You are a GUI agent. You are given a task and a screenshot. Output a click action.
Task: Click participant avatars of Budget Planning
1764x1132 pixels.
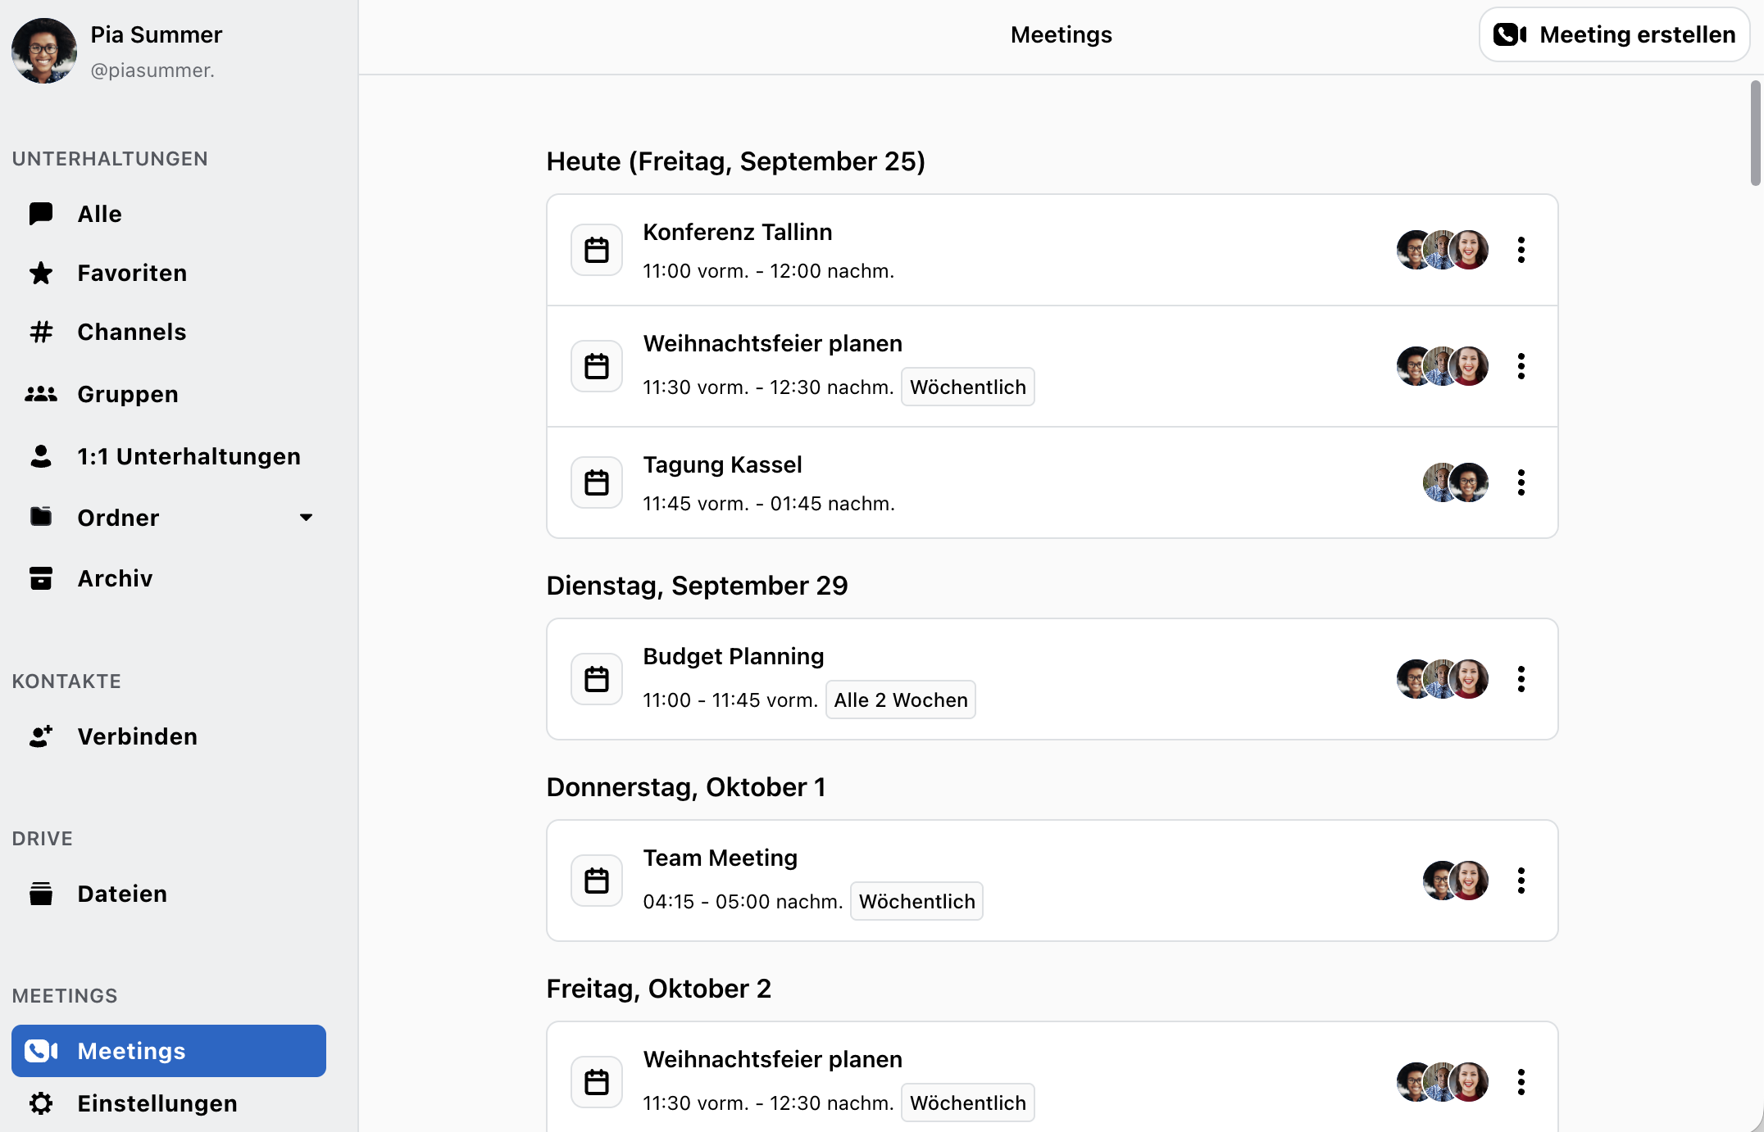(1443, 679)
